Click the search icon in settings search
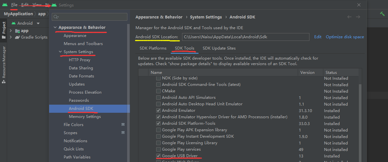 (x=56, y=17)
